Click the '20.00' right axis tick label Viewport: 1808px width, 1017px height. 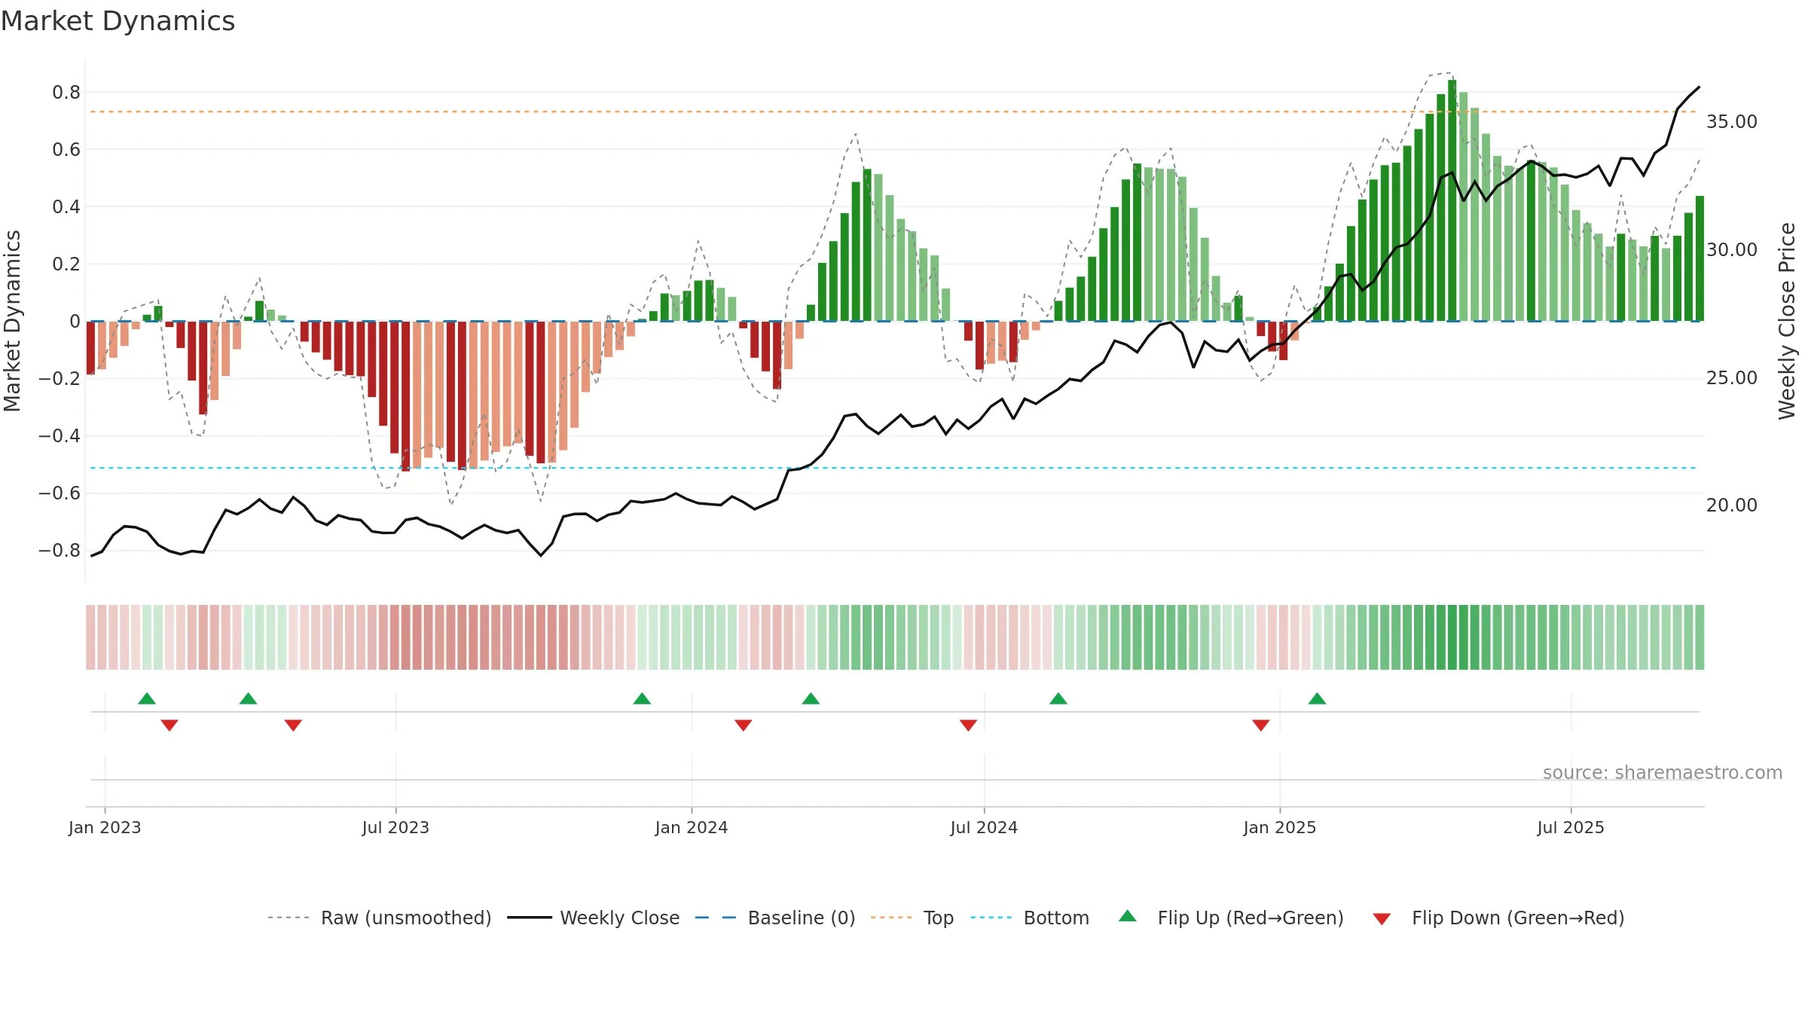(x=1732, y=505)
